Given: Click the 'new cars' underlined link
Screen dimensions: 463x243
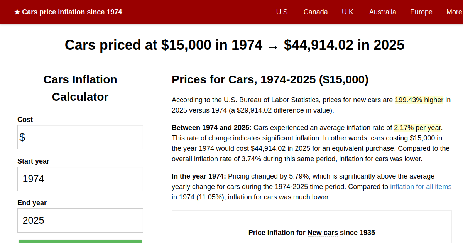Looking at the screenshot, I should [x=367, y=100].
